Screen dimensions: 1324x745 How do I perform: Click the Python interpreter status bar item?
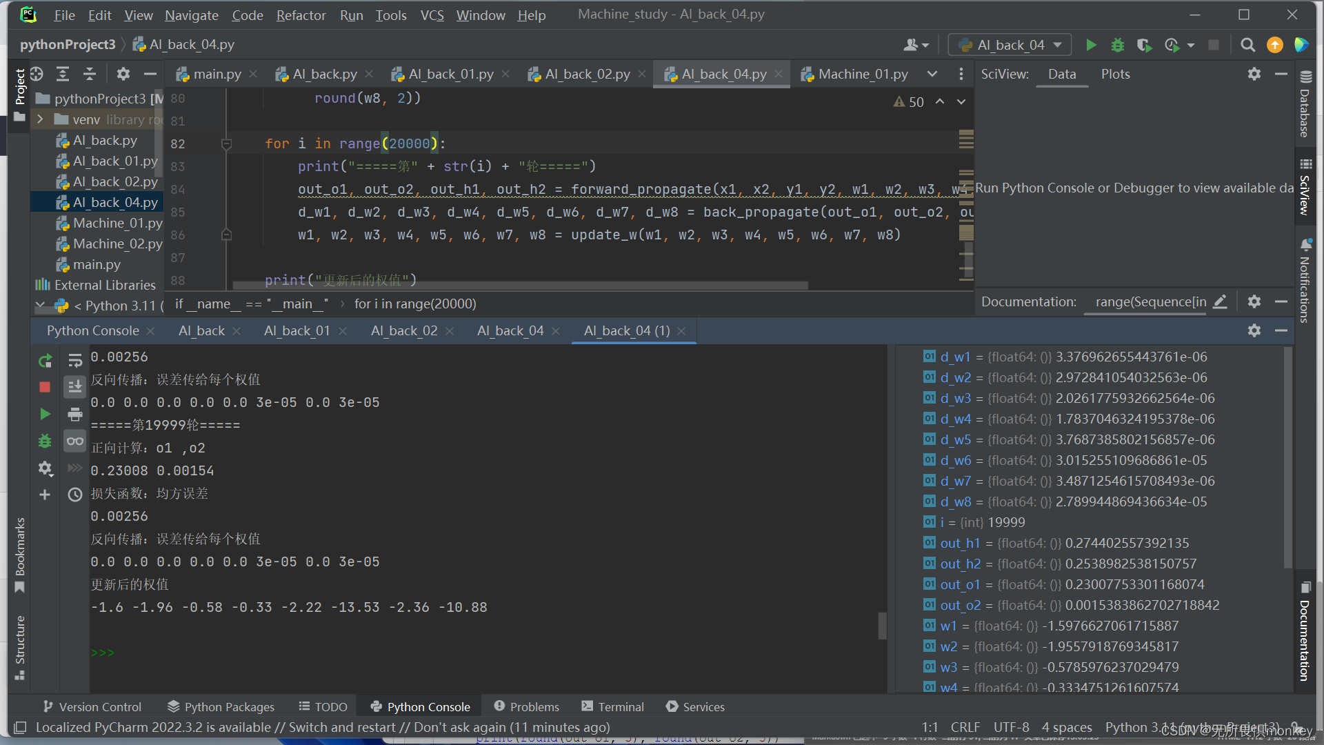pos(1192,727)
